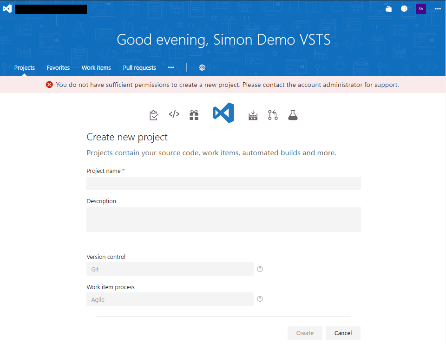Open the Pull requests tab

[139, 67]
